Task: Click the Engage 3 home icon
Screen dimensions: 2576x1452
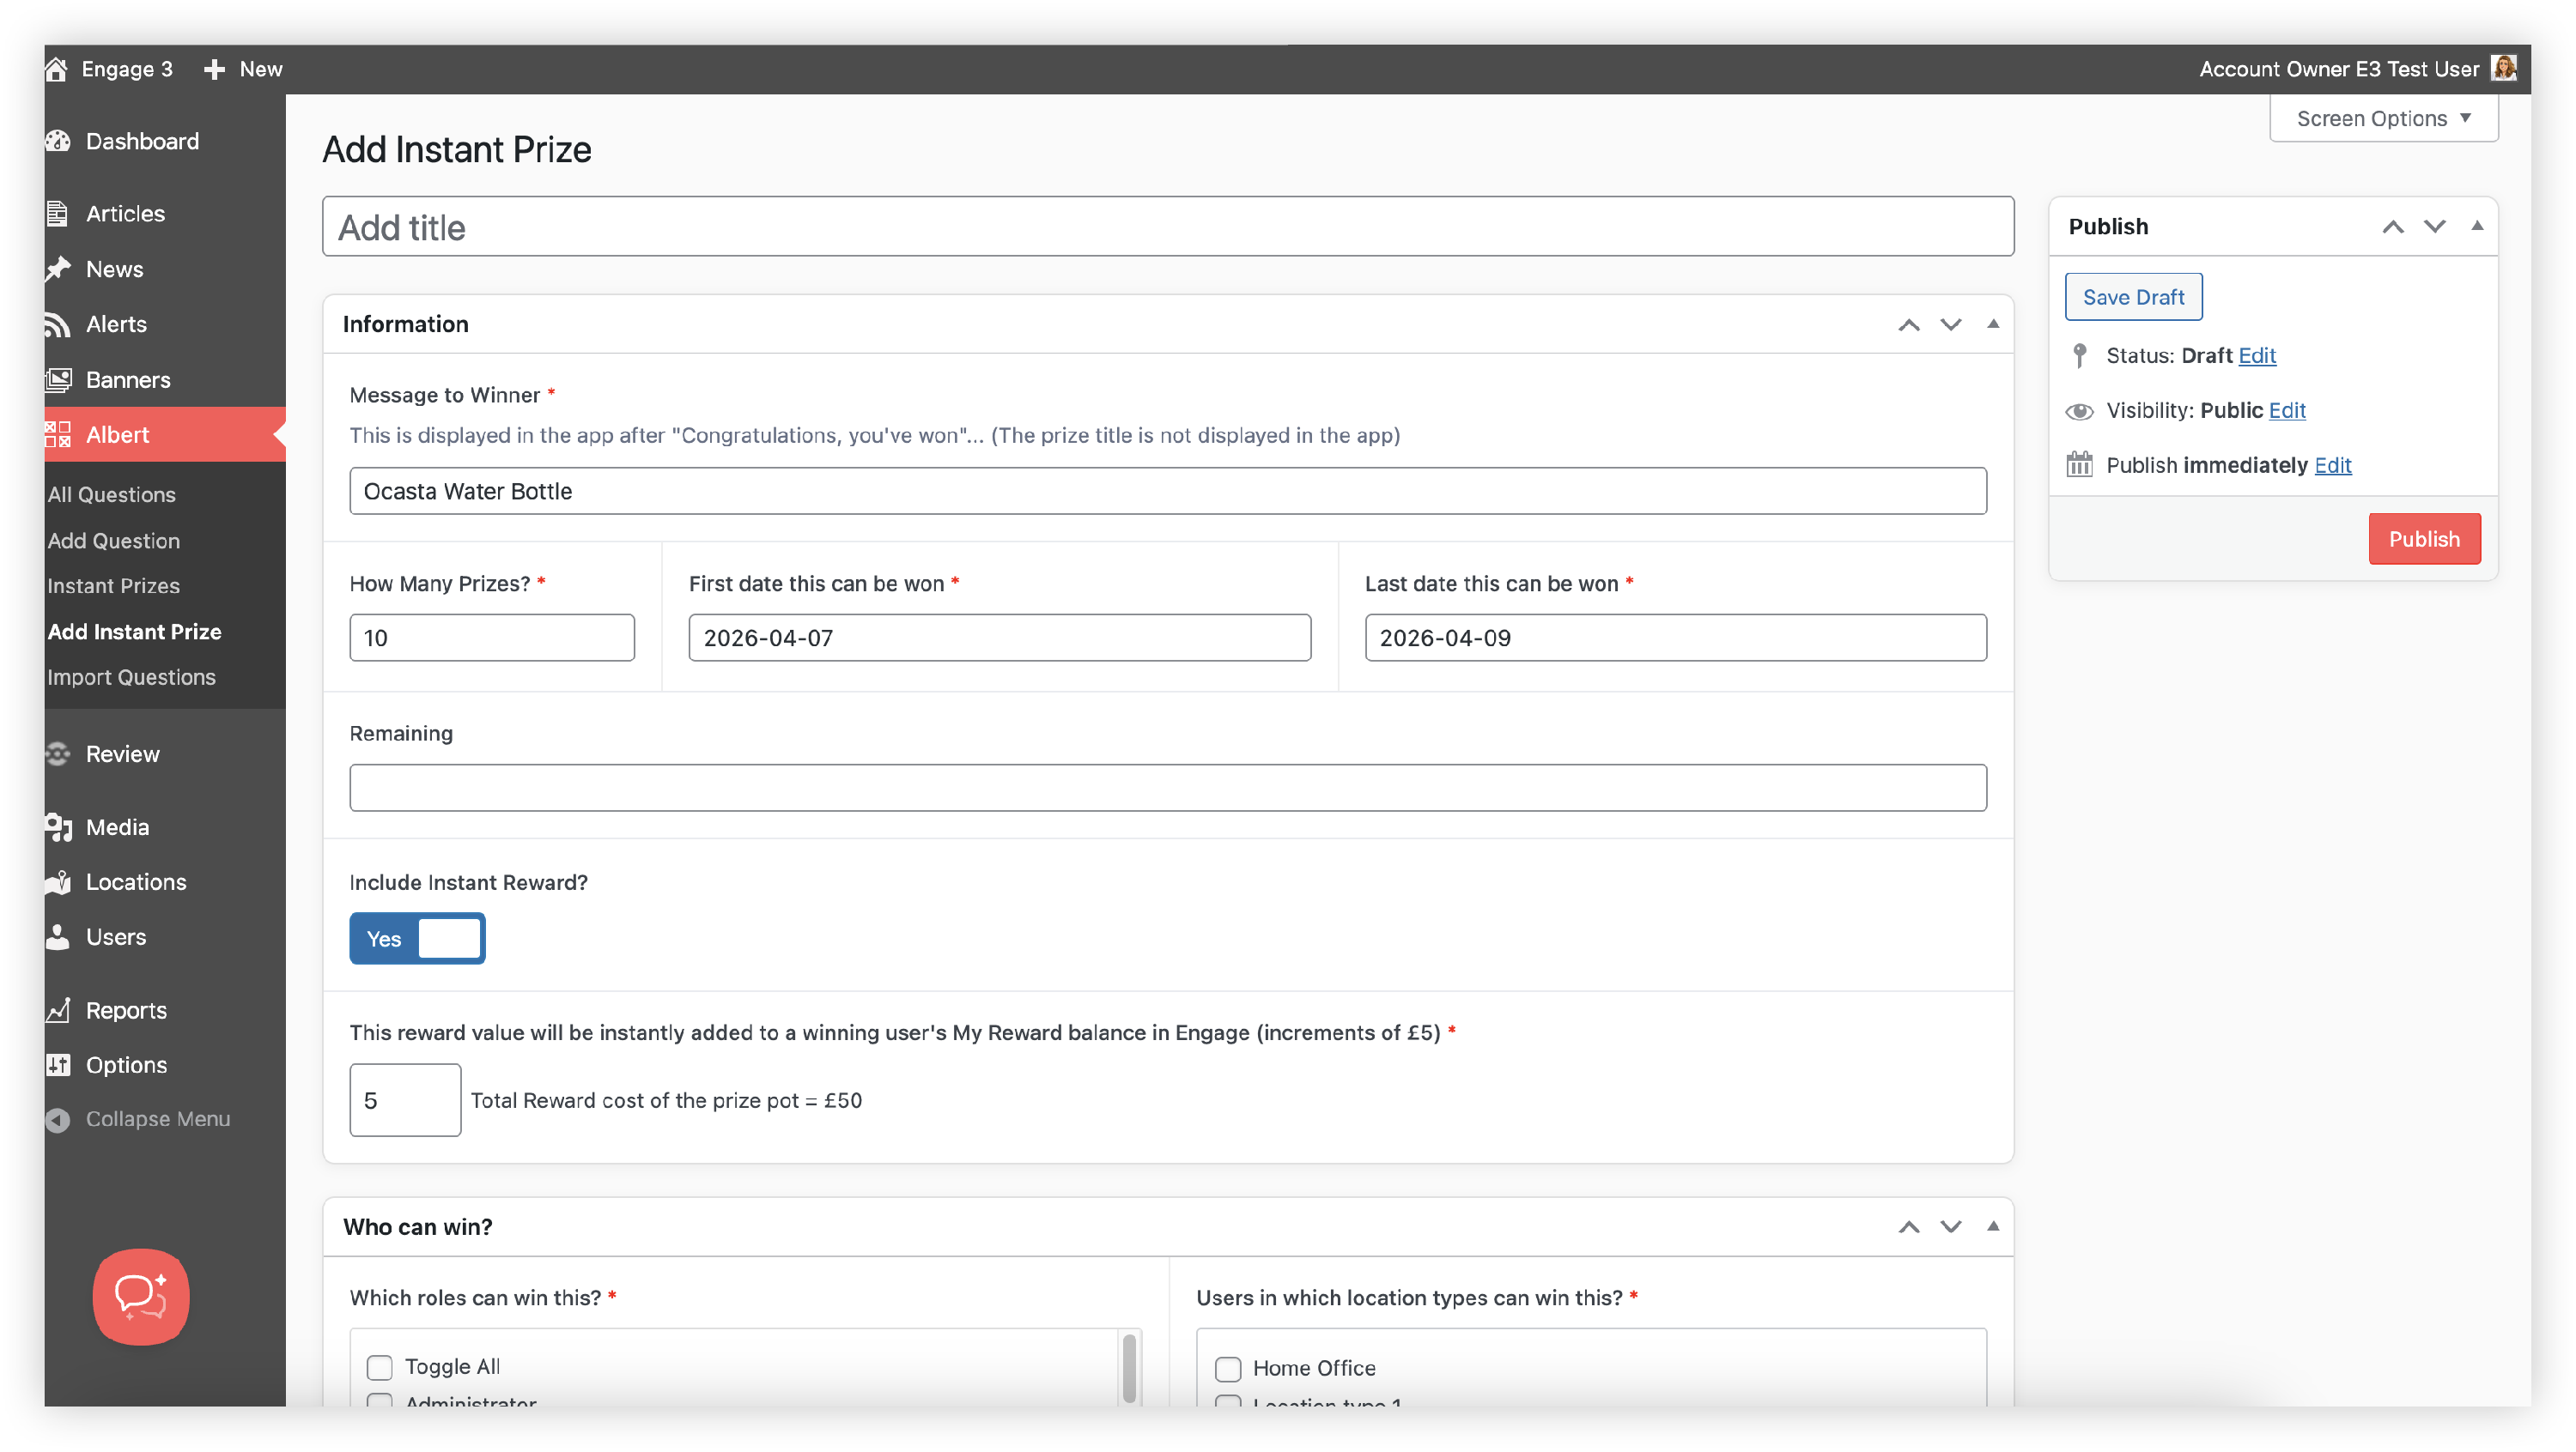Action: [57, 69]
